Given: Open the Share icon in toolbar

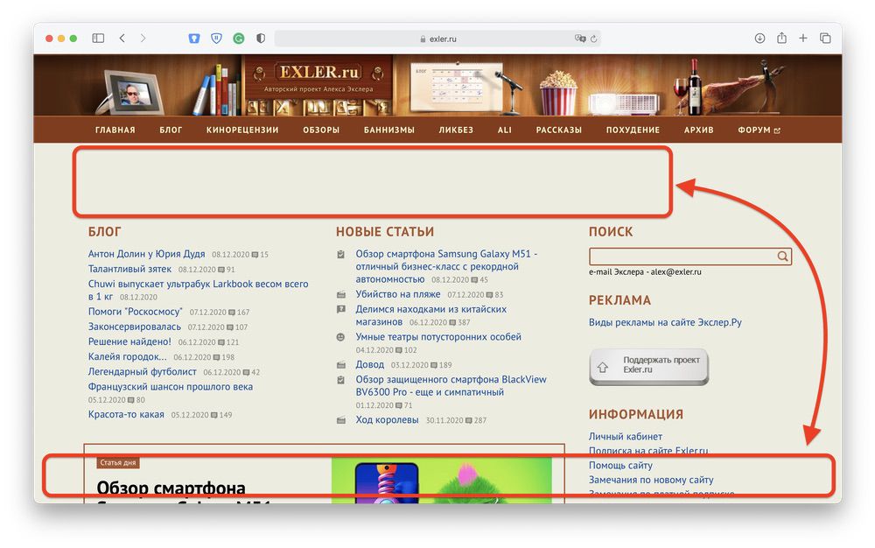Looking at the screenshot, I should (781, 38).
